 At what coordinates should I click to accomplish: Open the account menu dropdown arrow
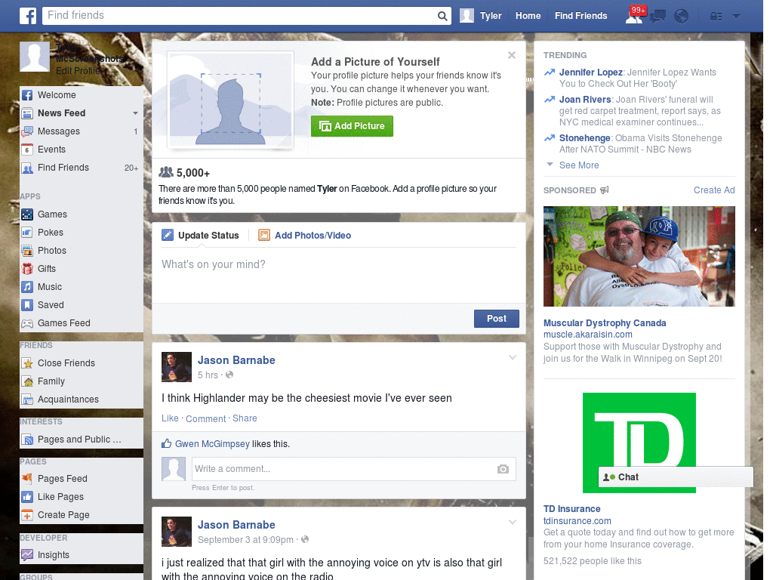click(736, 17)
